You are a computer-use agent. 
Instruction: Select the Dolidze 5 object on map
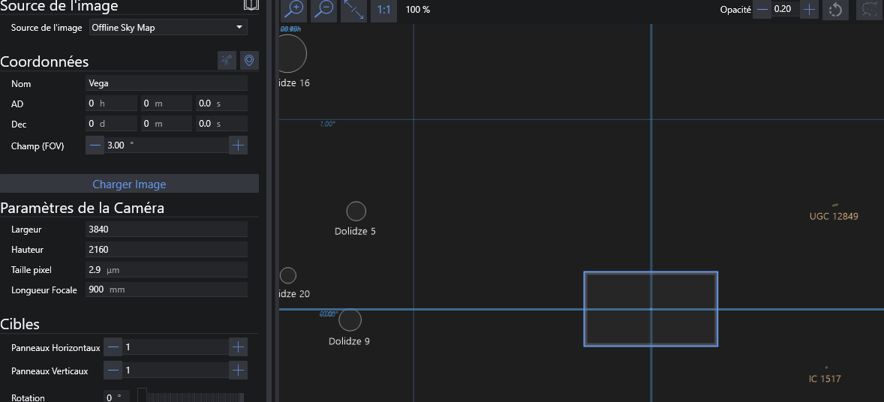(x=356, y=211)
